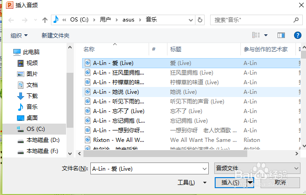
Task: Select file A-Lin - 柠檬草的味道
Action: 191,82
